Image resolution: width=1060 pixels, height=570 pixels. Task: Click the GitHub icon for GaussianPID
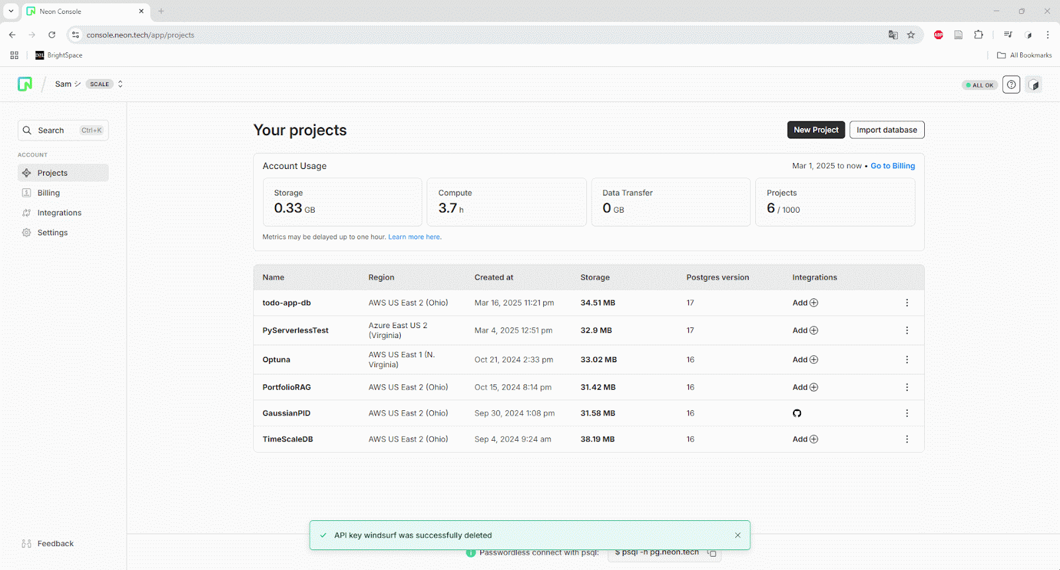click(x=797, y=414)
